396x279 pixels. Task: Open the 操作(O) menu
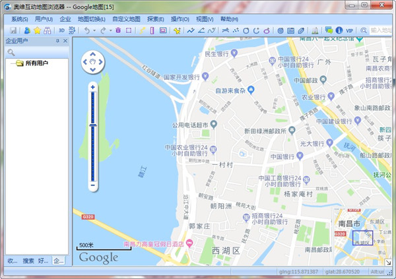[x=180, y=19]
